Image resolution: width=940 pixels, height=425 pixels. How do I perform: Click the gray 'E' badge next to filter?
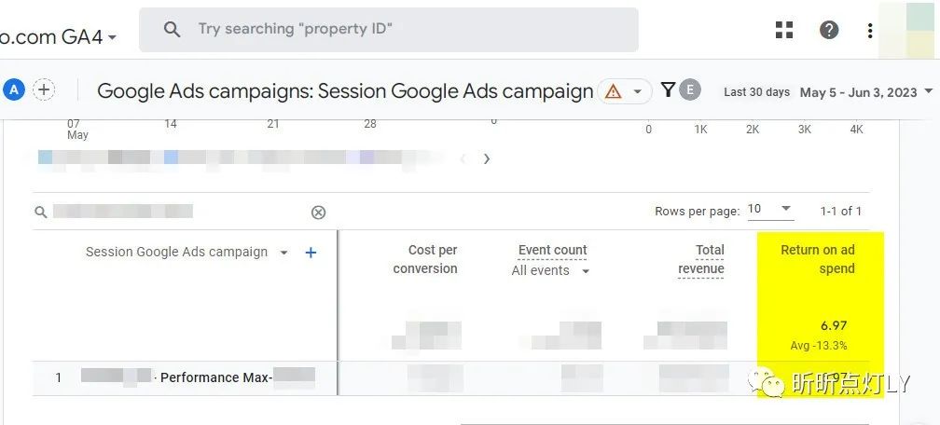(690, 89)
